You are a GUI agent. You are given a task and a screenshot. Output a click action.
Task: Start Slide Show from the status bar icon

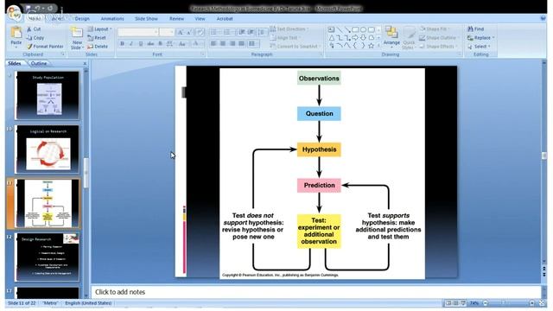pos(463,303)
